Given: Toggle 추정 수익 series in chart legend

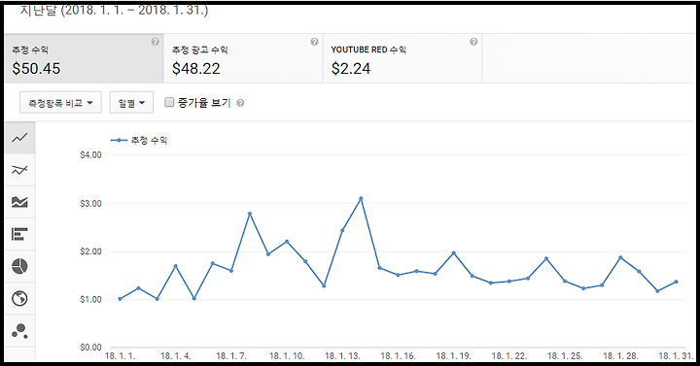Looking at the screenshot, I should 139,141.
